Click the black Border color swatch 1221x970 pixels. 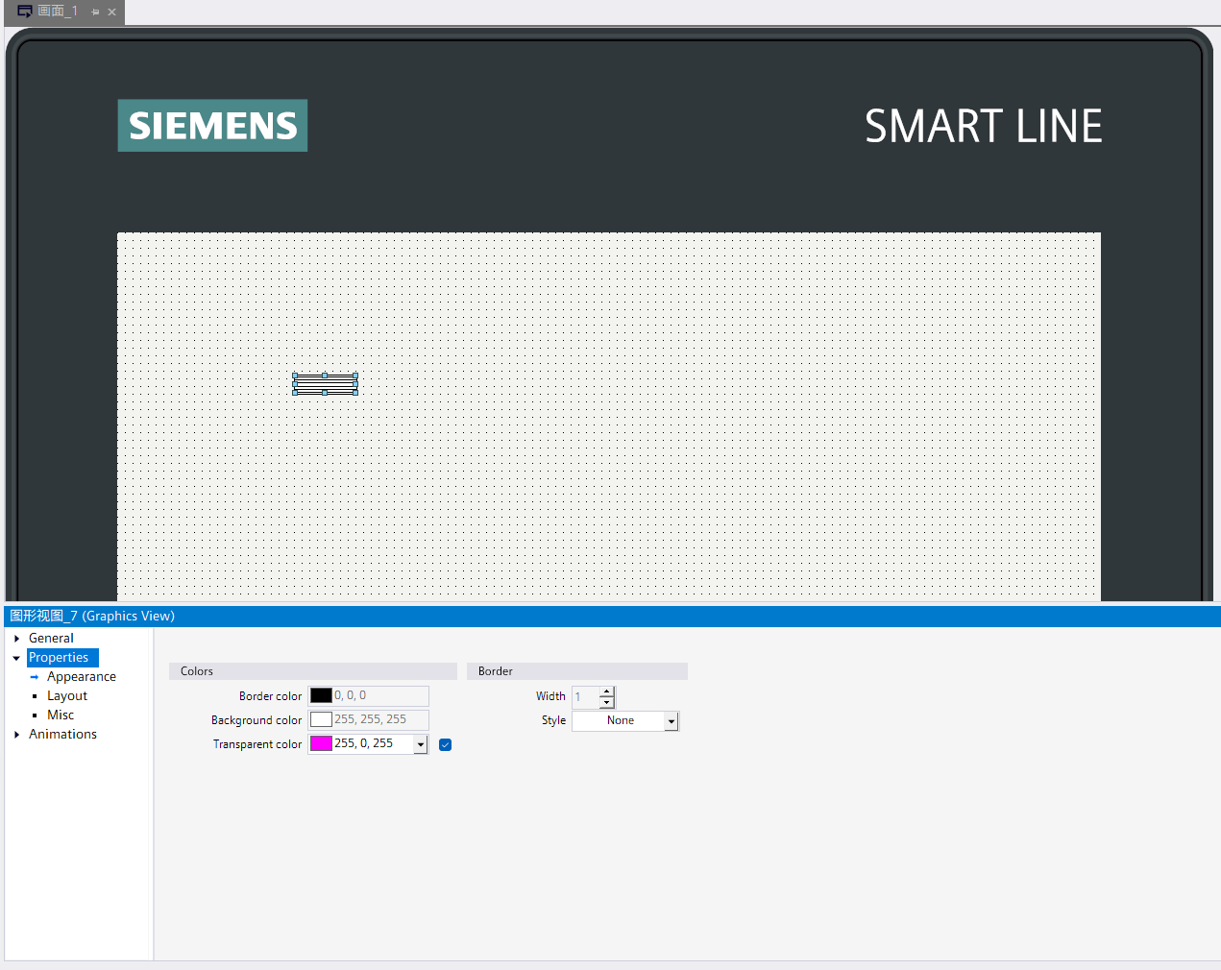(x=321, y=695)
